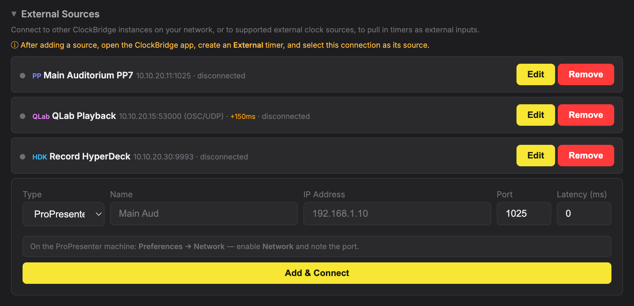Click the PP badge of Main Auditorium PP7
Screen dimensions: 634x306
[x=37, y=76]
